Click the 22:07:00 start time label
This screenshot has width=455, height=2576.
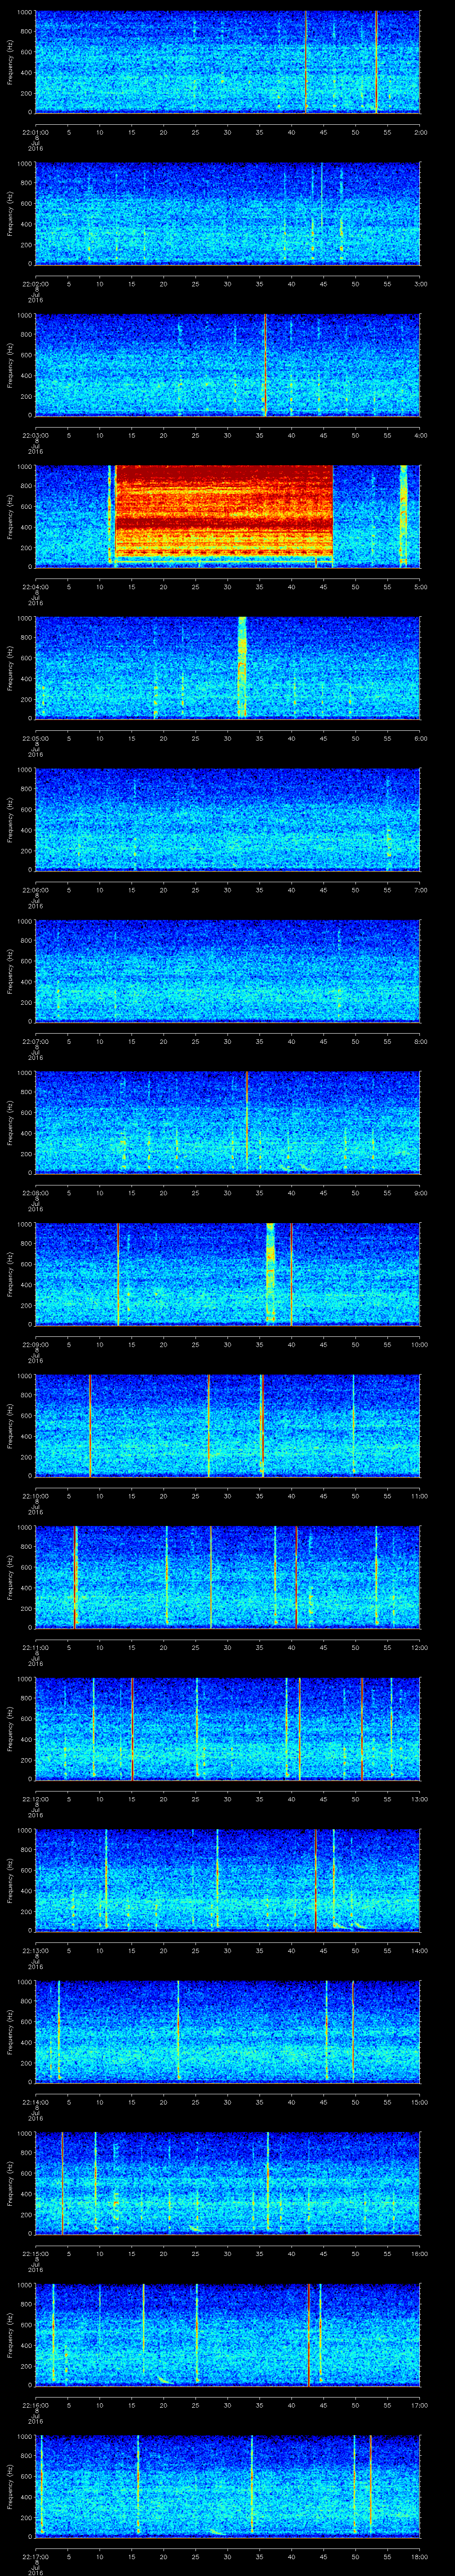(x=35, y=1041)
